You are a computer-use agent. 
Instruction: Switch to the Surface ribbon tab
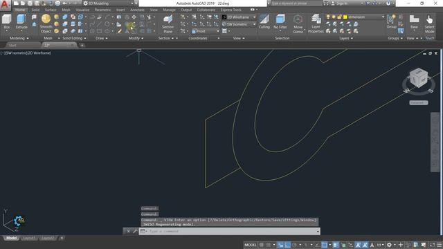tap(51, 10)
